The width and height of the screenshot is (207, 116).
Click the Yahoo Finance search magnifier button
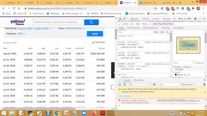(x=91, y=22)
